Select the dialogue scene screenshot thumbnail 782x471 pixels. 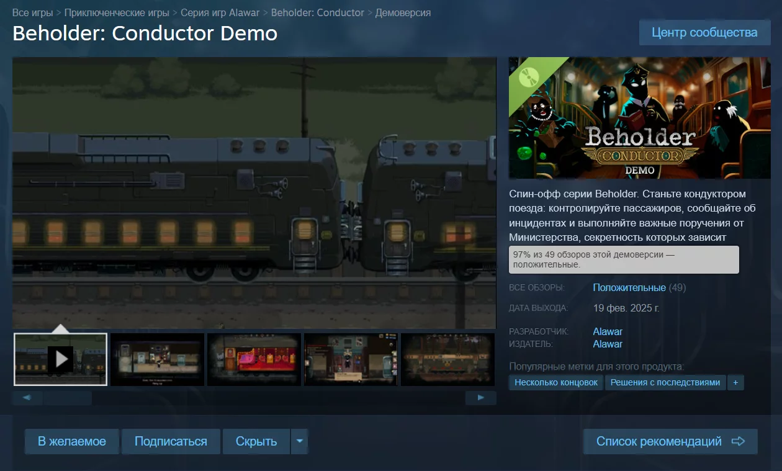tap(351, 359)
